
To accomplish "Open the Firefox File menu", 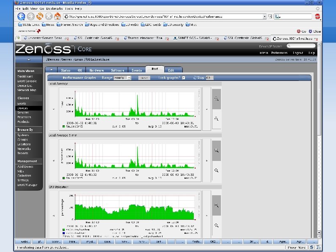I will pos(18,8).
